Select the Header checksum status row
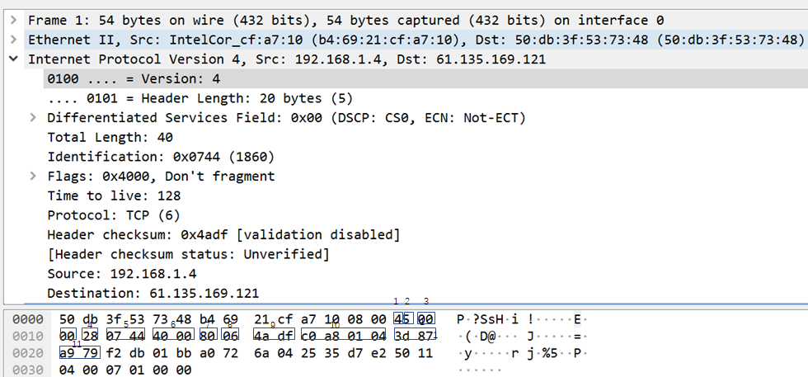Screen dimensions: 808x377 click(x=188, y=254)
